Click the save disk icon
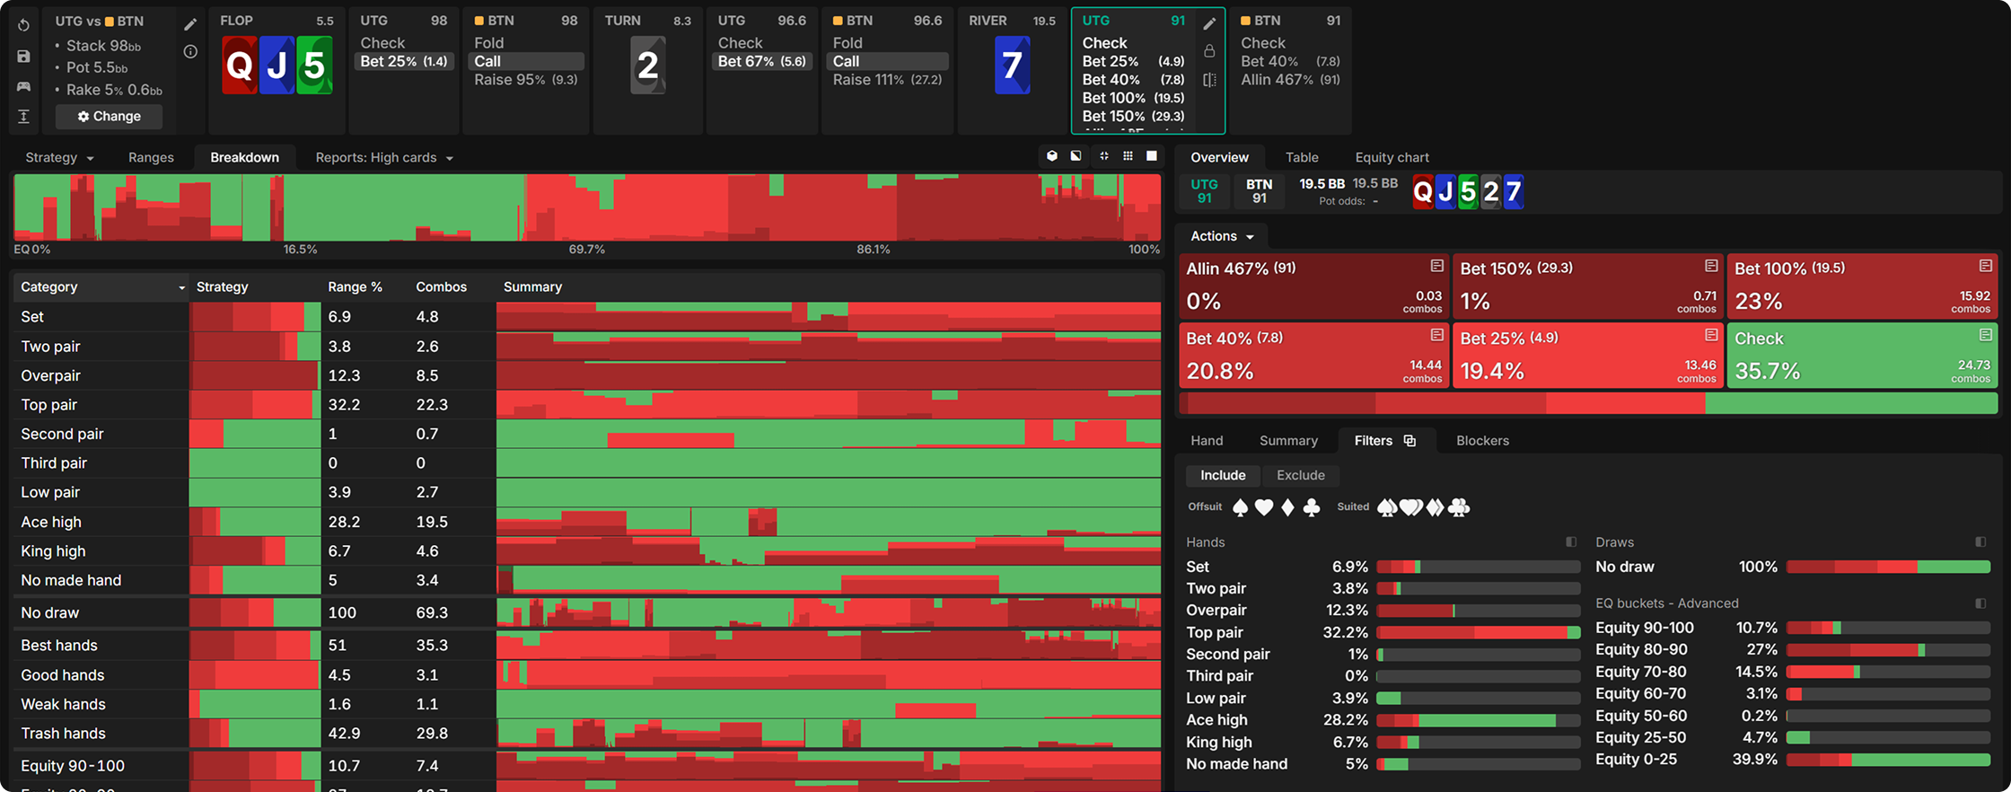 [x=24, y=56]
